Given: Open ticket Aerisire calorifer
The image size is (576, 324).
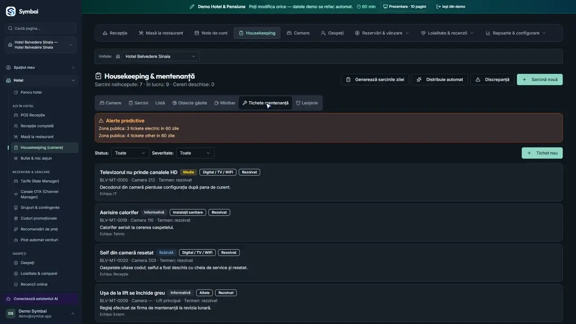Looking at the screenshot, I should [x=328, y=222].
